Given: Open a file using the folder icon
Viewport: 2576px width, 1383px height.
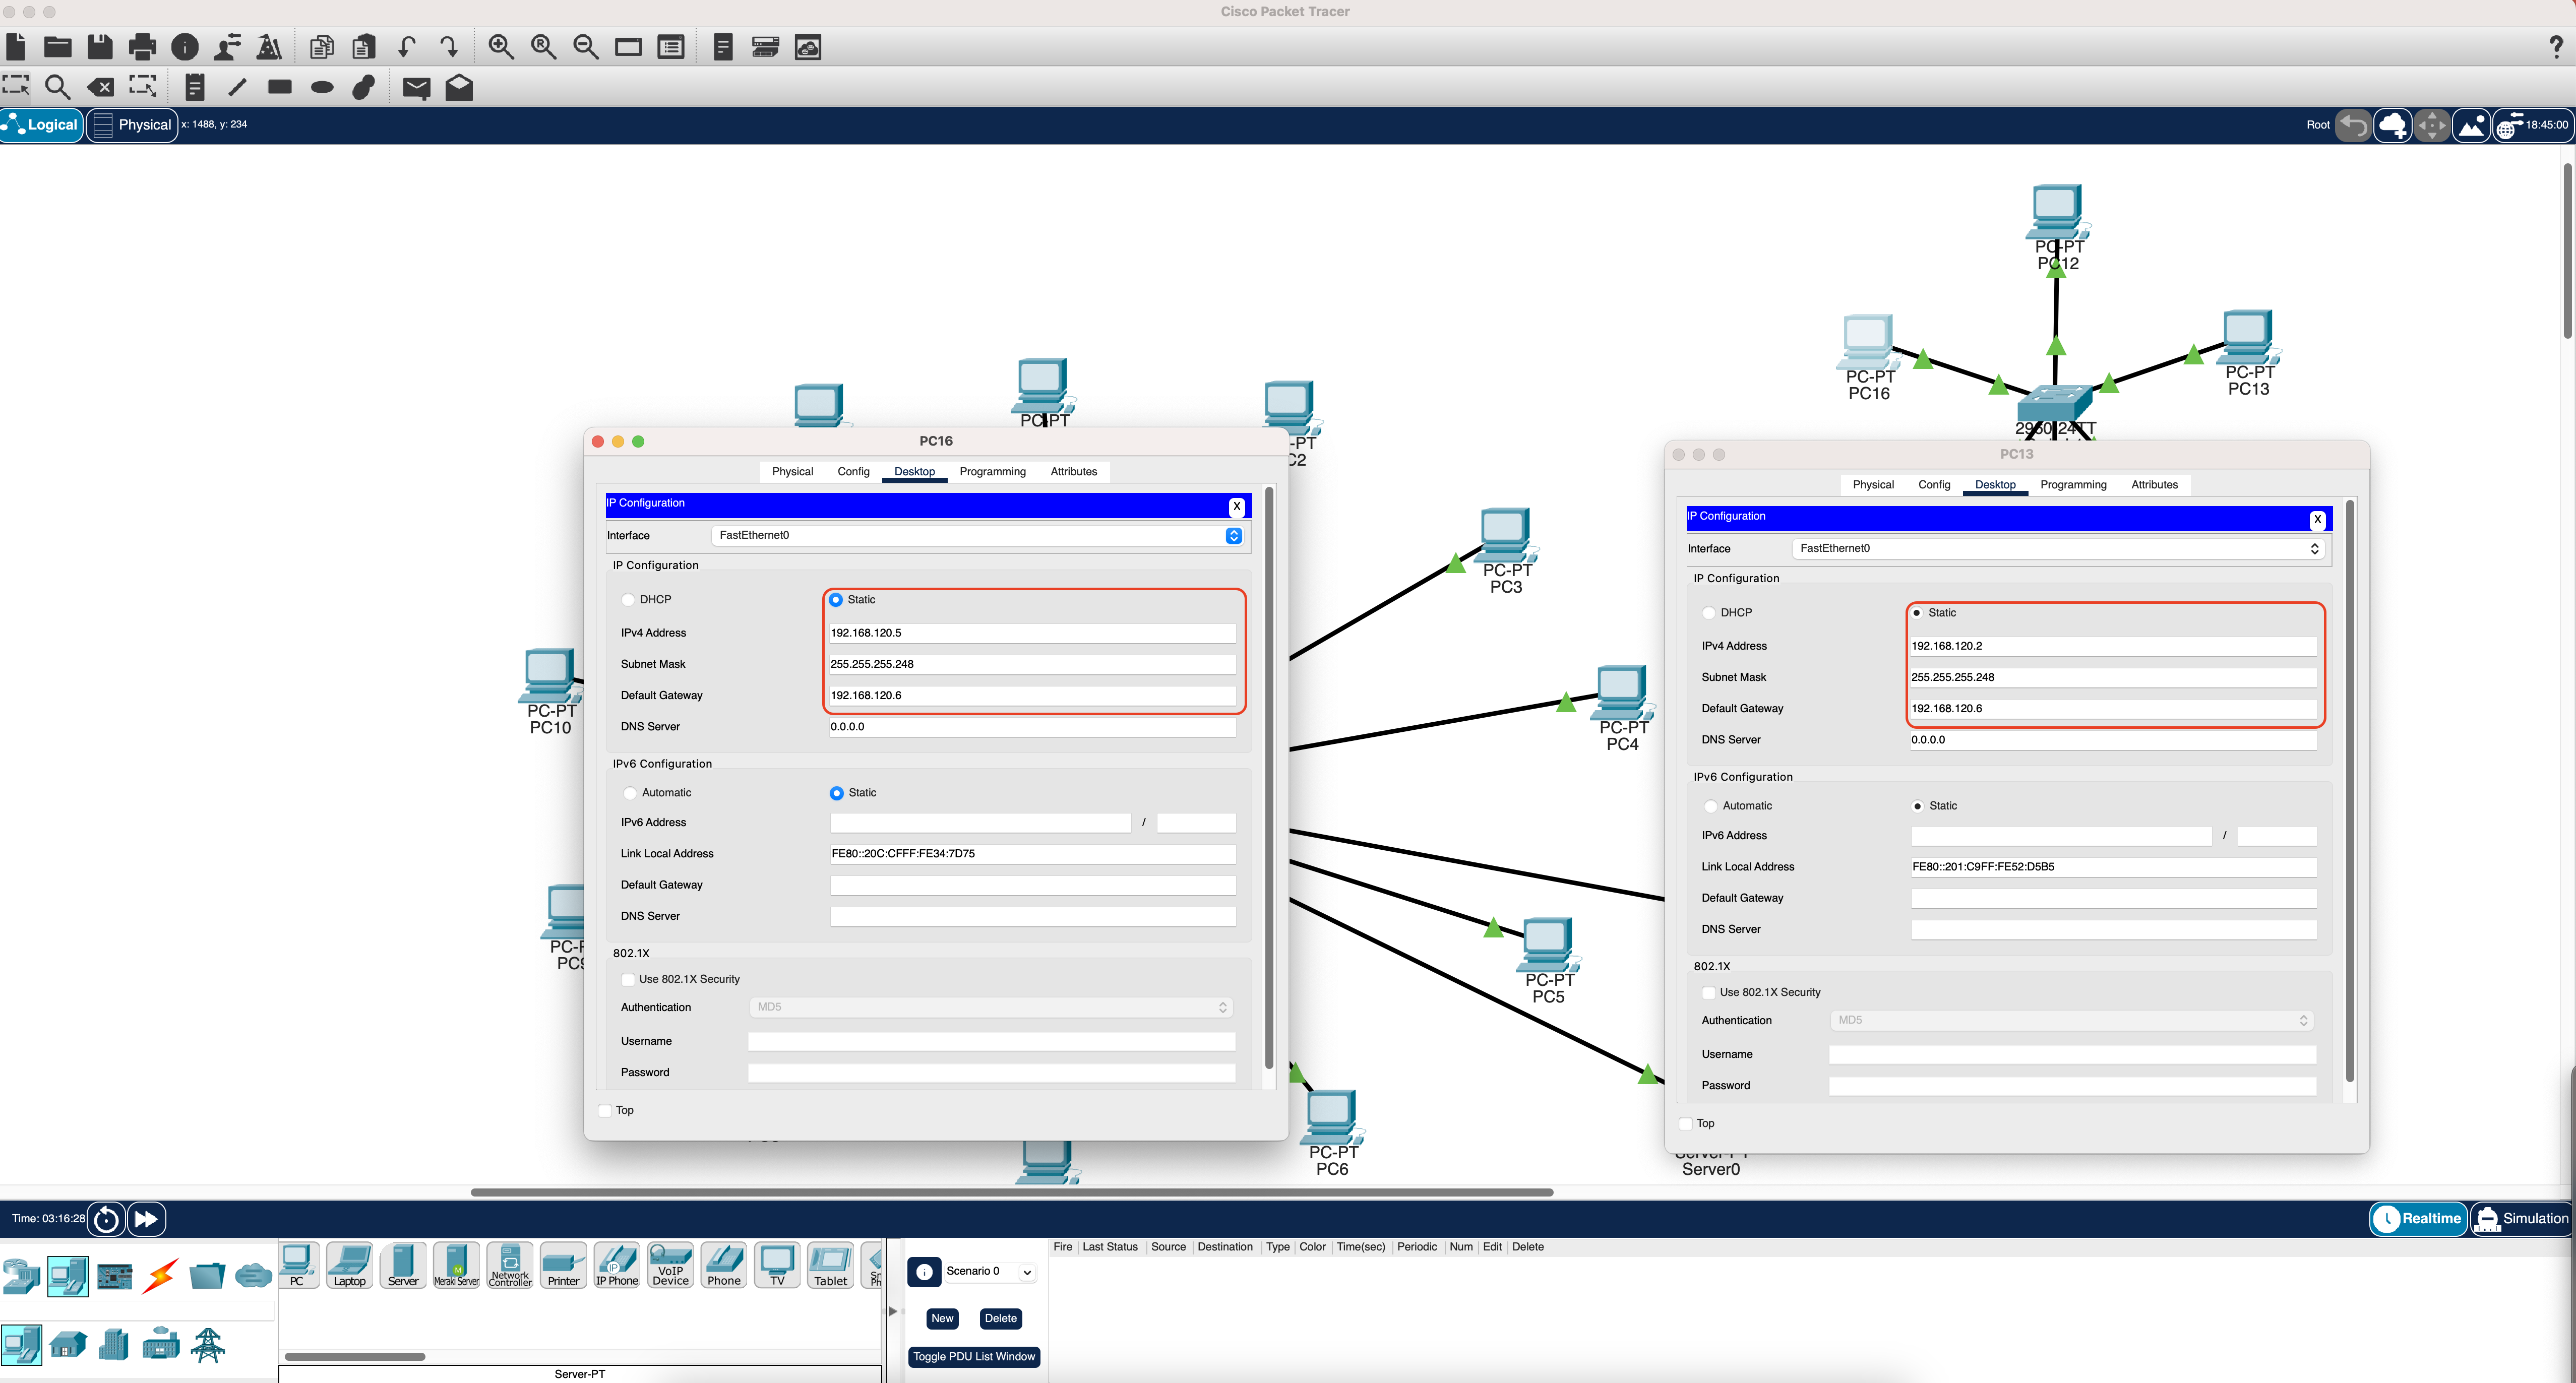Looking at the screenshot, I should 58,47.
